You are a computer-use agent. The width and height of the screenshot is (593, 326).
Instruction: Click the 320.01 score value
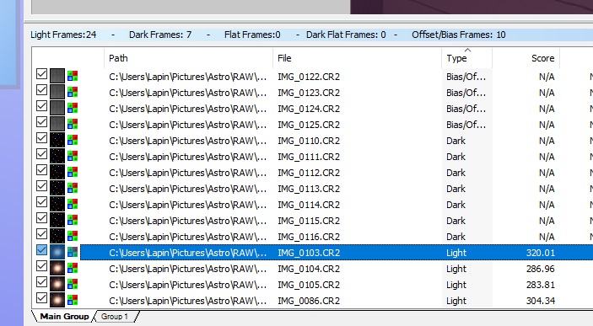(541, 253)
